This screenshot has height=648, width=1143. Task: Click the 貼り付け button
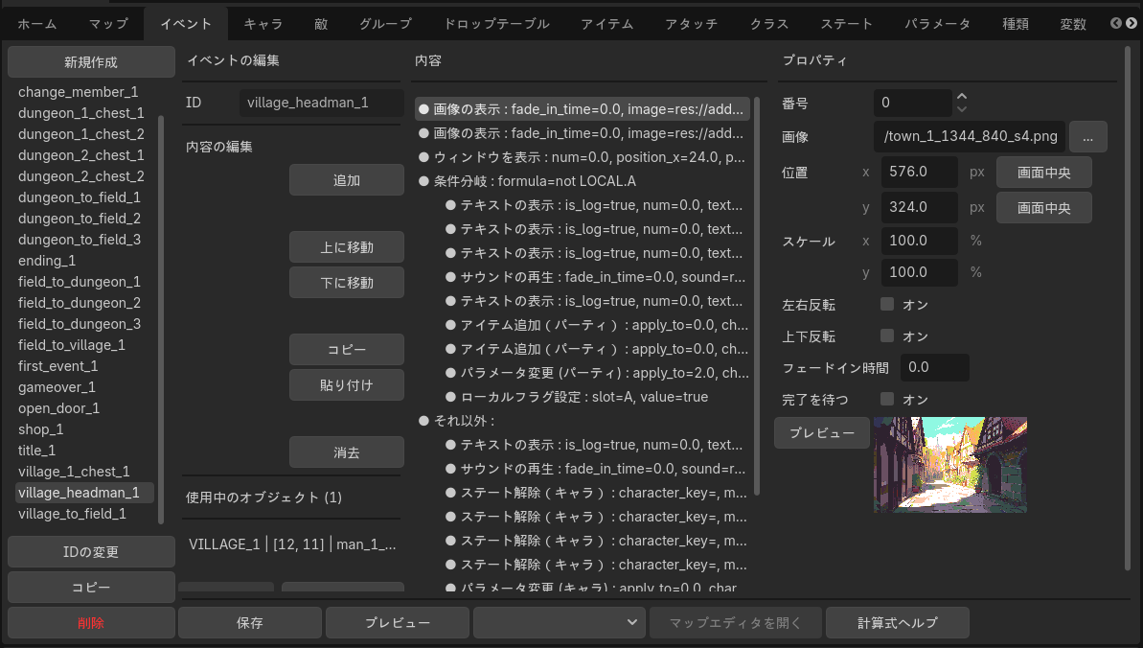tap(346, 384)
